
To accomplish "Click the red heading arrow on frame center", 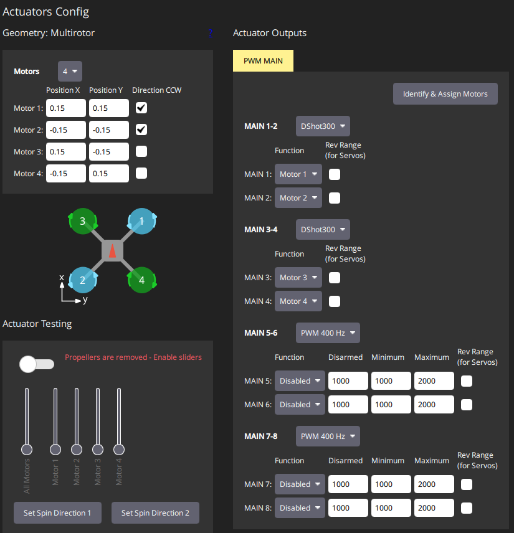I will click(112, 251).
